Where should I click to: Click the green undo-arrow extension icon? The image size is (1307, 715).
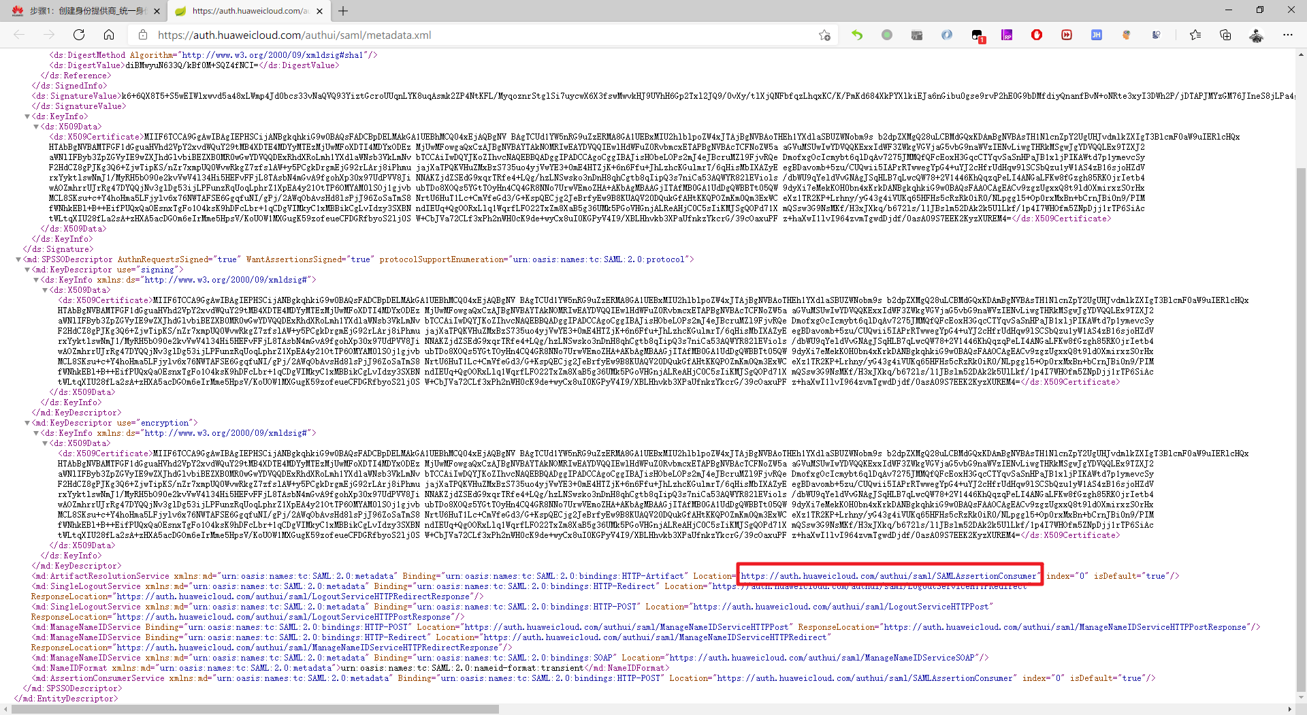coord(857,35)
